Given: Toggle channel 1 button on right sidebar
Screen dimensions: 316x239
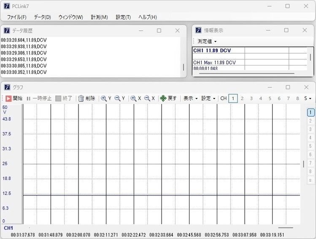Looking at the screenshot, I should [310, 112].
